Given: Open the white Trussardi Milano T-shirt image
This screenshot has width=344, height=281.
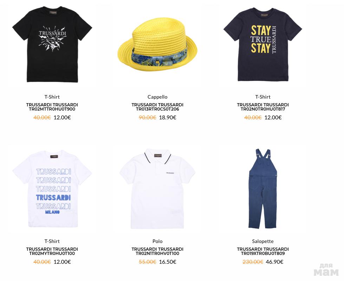Looking at the screenshot, I should point(52,189).
